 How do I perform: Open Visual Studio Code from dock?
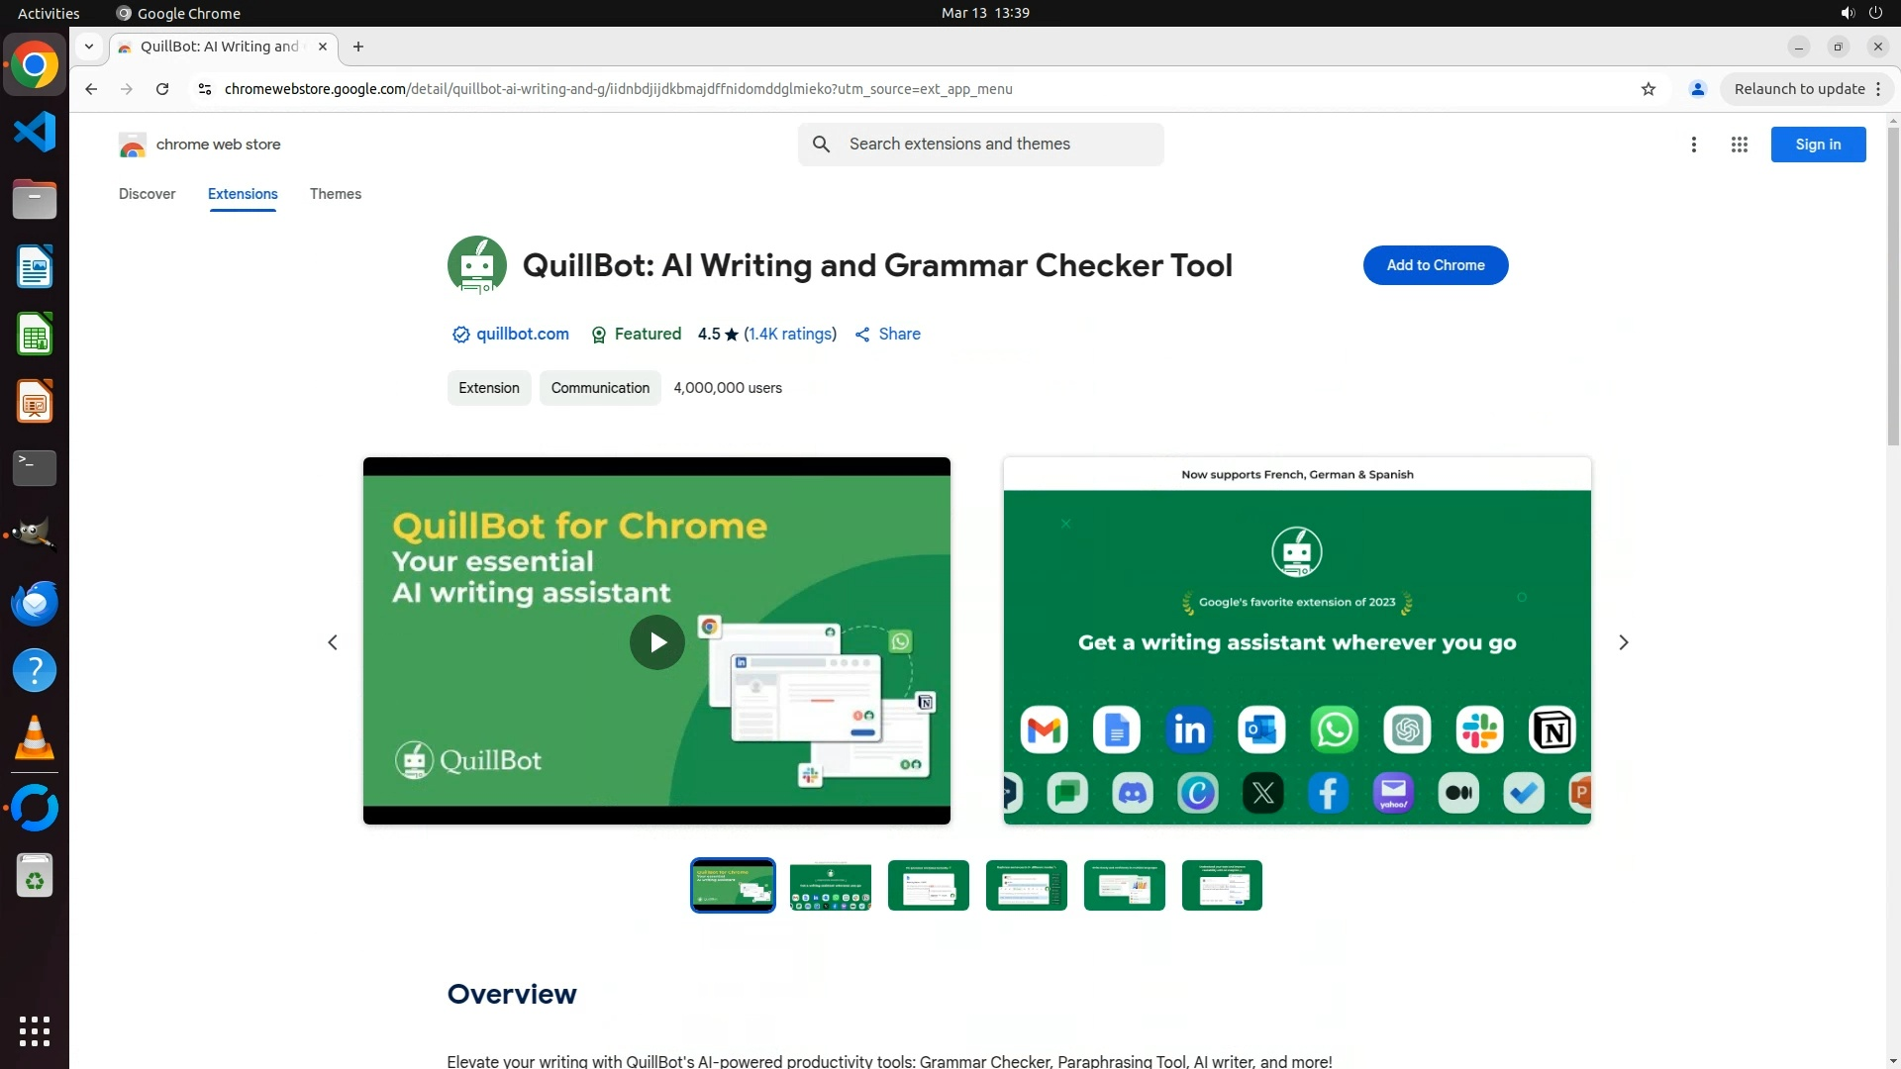click(x=35, y=132)
